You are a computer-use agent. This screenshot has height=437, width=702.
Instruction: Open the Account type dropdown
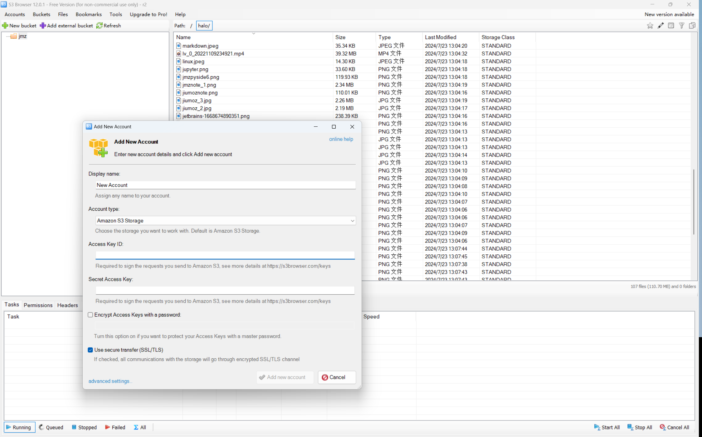pyautogui.click(x=226, y=221)
